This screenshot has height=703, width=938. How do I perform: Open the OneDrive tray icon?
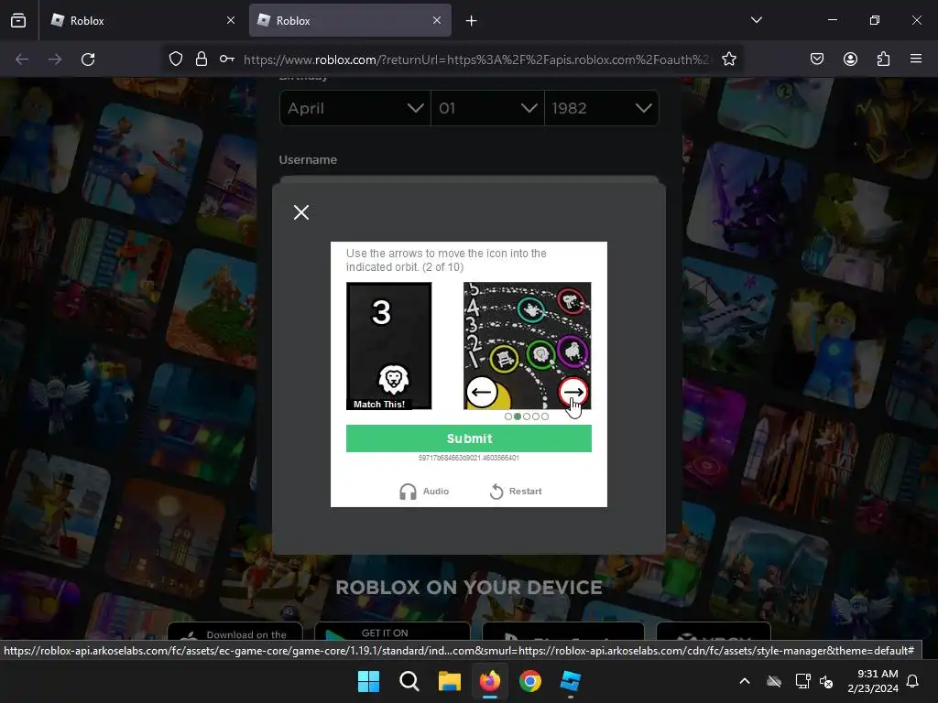point(774,681)
